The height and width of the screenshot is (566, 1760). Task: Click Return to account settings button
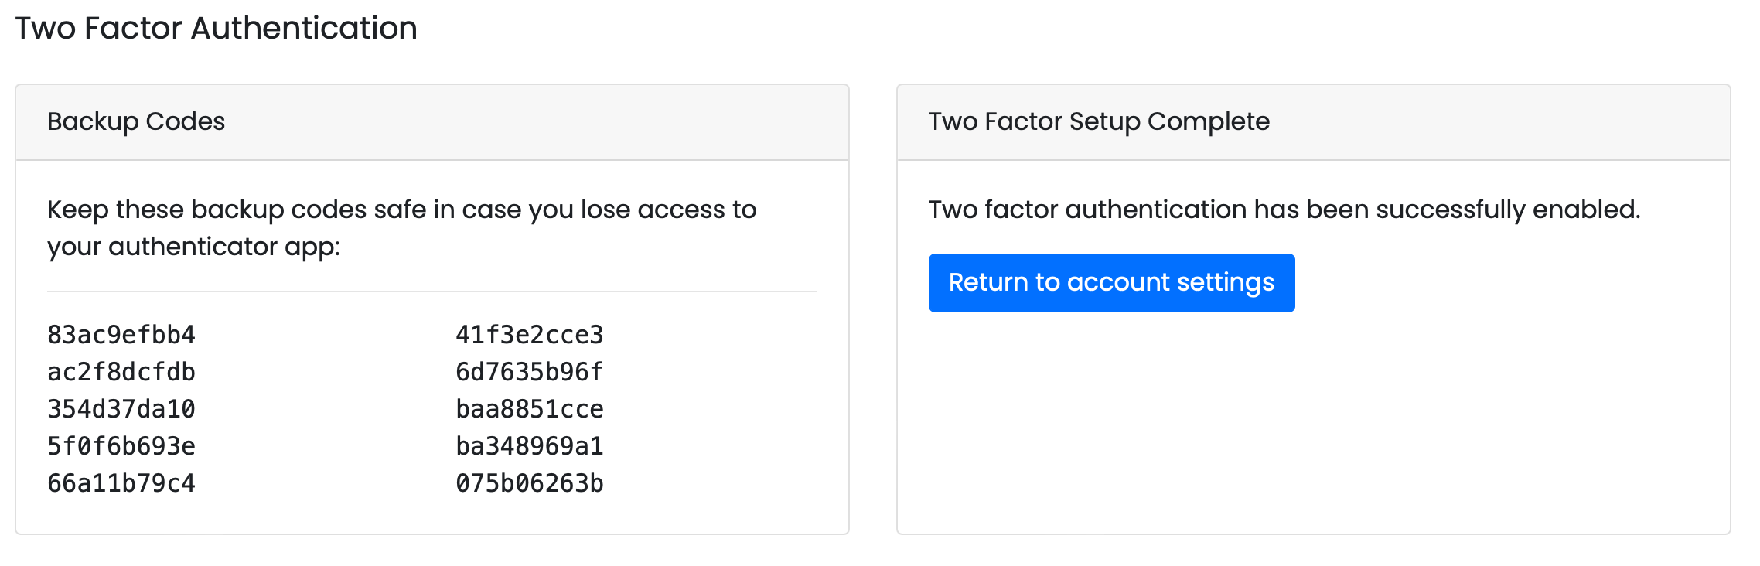pos(1111,283)
